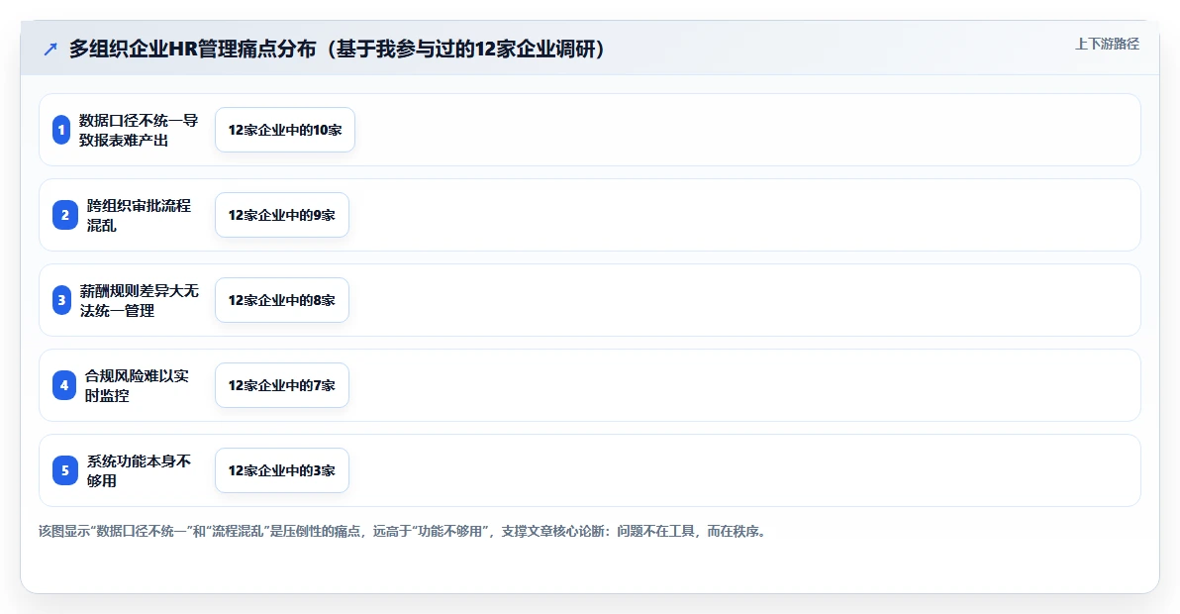The image size is (1180, 614).
Task: Click the "跨组织审批流程混乱" label
Action: pyautogui.click(x=139, y=215)
